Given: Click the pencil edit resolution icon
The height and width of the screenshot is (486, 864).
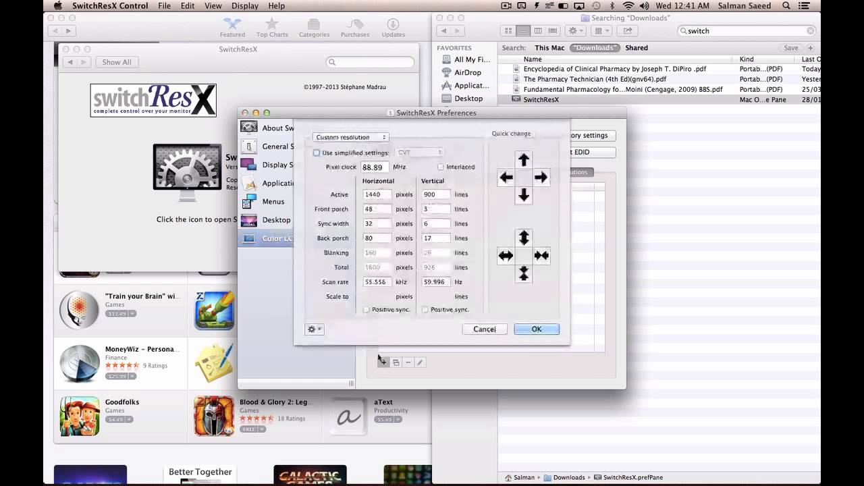Looking at the screenshot, I should [419, 362].
